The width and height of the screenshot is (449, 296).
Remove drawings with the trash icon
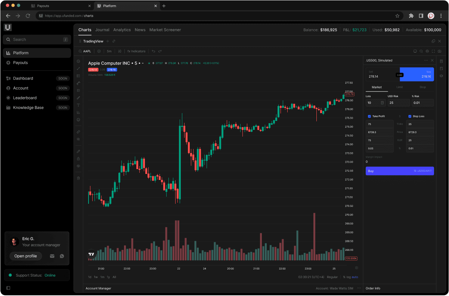(x=78, y=178)
